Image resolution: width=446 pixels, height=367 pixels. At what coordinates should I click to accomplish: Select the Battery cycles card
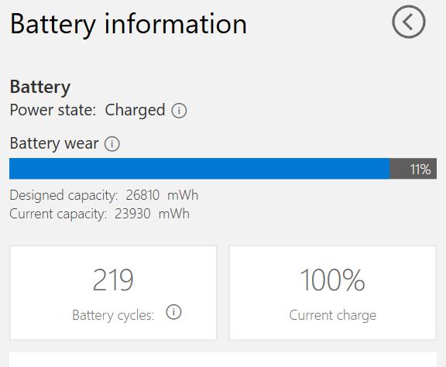pyautogui.click(x=113, y=293)
